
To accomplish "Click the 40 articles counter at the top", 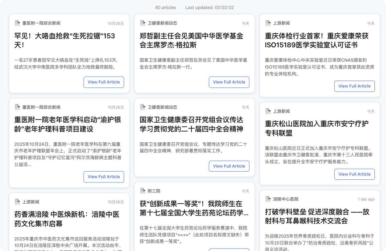I will click(166, 7).
